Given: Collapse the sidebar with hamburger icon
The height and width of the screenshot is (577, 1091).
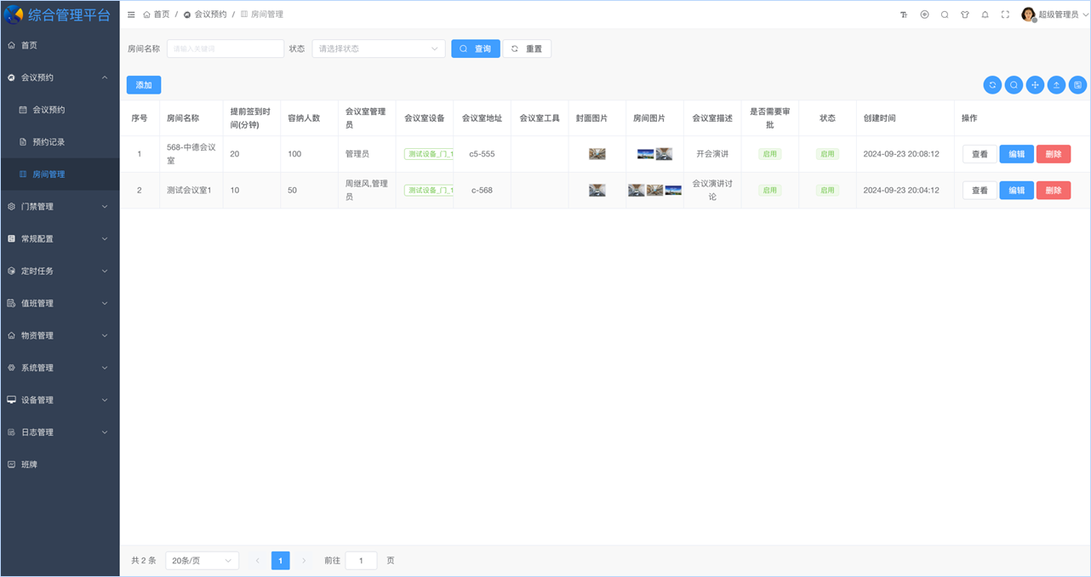Looking at the screenshot, I should pos(131,14).
